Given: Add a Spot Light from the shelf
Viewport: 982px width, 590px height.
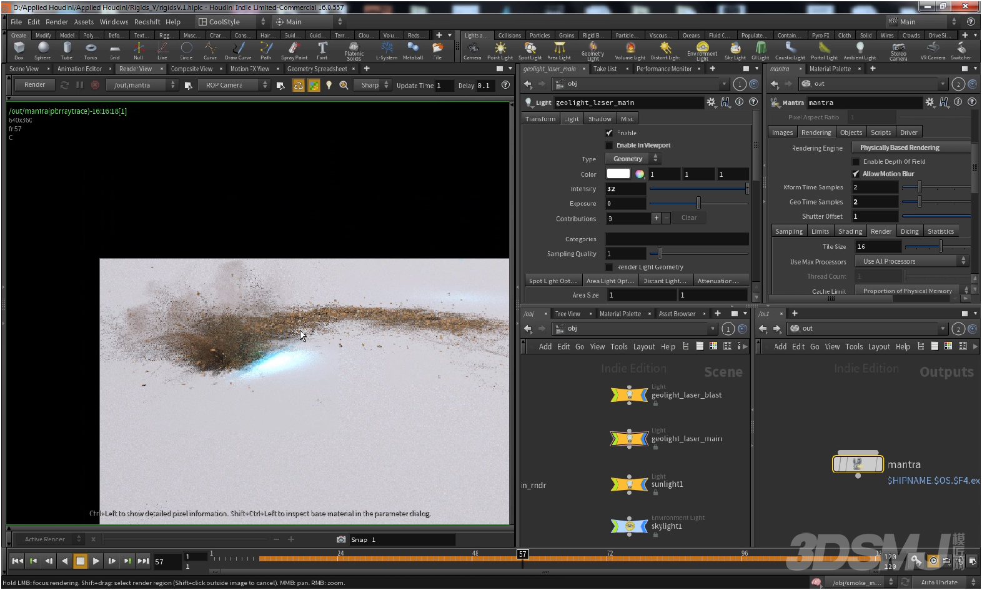Looking at the screenshot, I should click(x=530, y=51).
